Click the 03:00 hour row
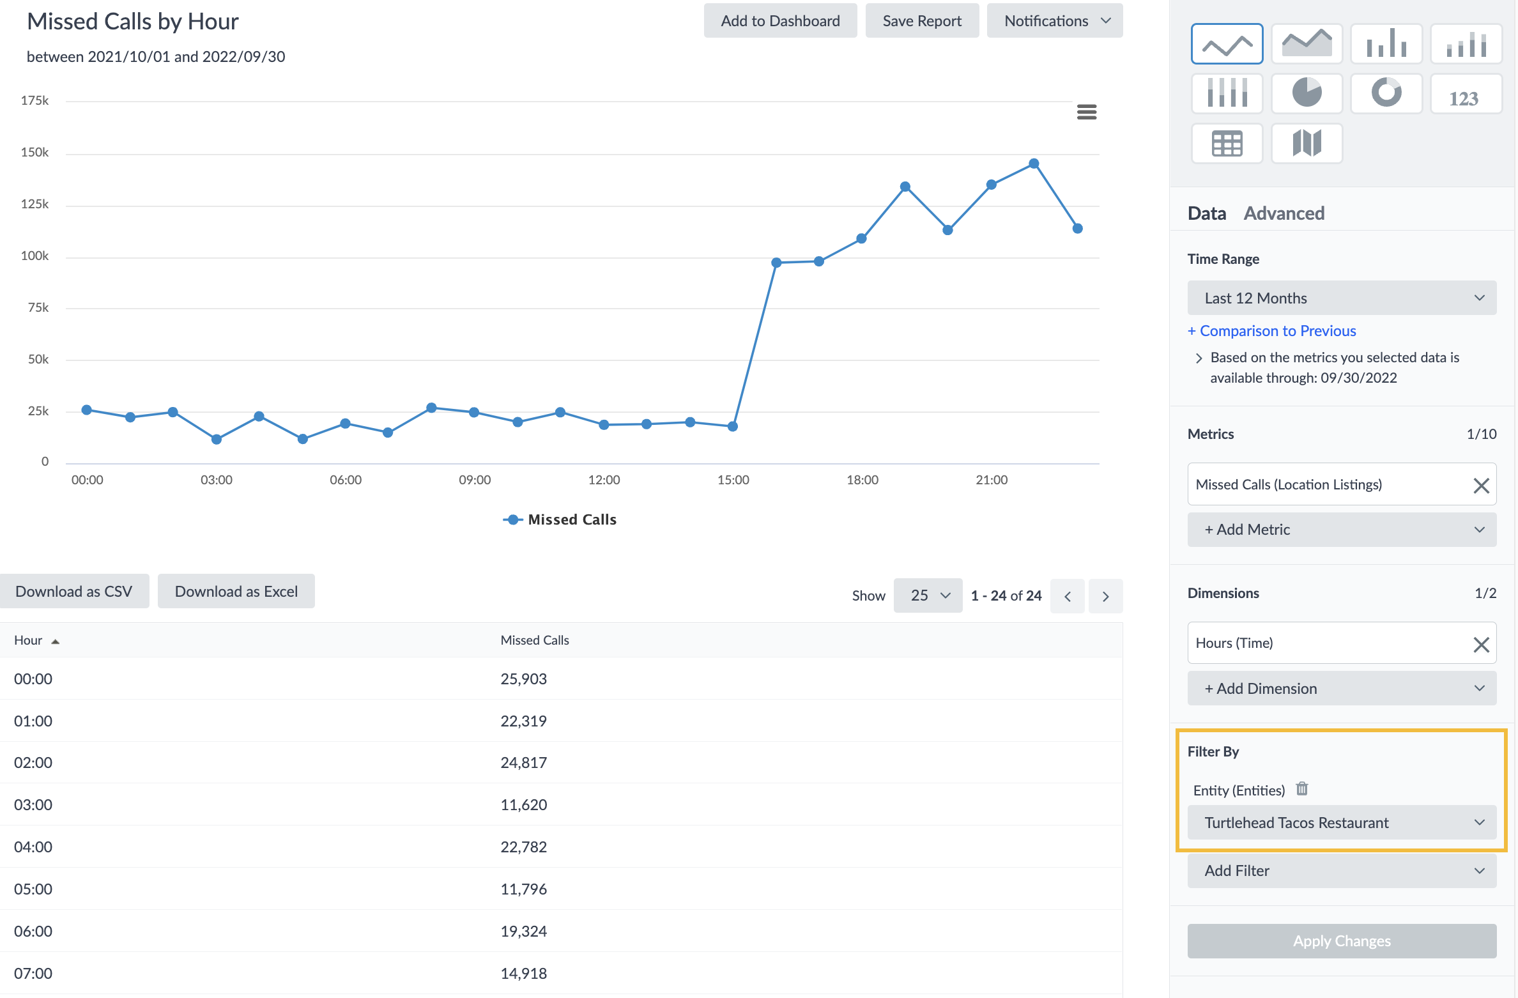1518x998 pixels. tap(561, 805)
